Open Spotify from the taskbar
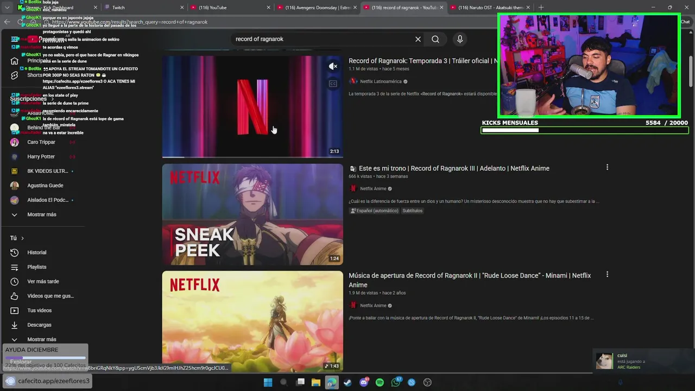 [380, 382]
